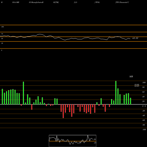The width and height of the screenshot is (147, 147).
Task: Click the MR axis label -20
Action: pos(143,111)
